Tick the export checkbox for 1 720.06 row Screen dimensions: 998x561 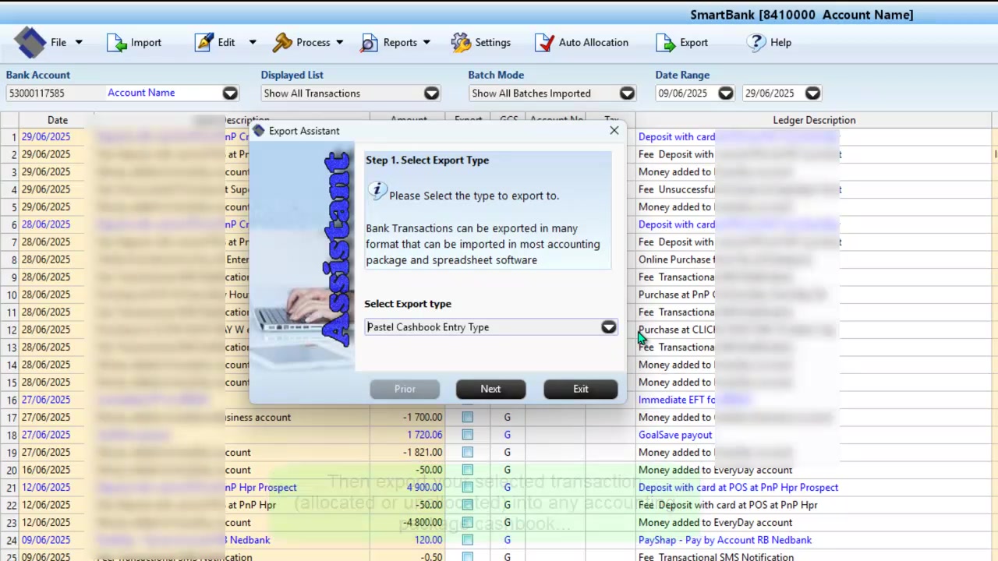[467, 435]
